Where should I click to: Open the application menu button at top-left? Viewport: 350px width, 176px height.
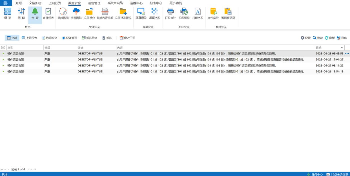click(x=6, y=3)
